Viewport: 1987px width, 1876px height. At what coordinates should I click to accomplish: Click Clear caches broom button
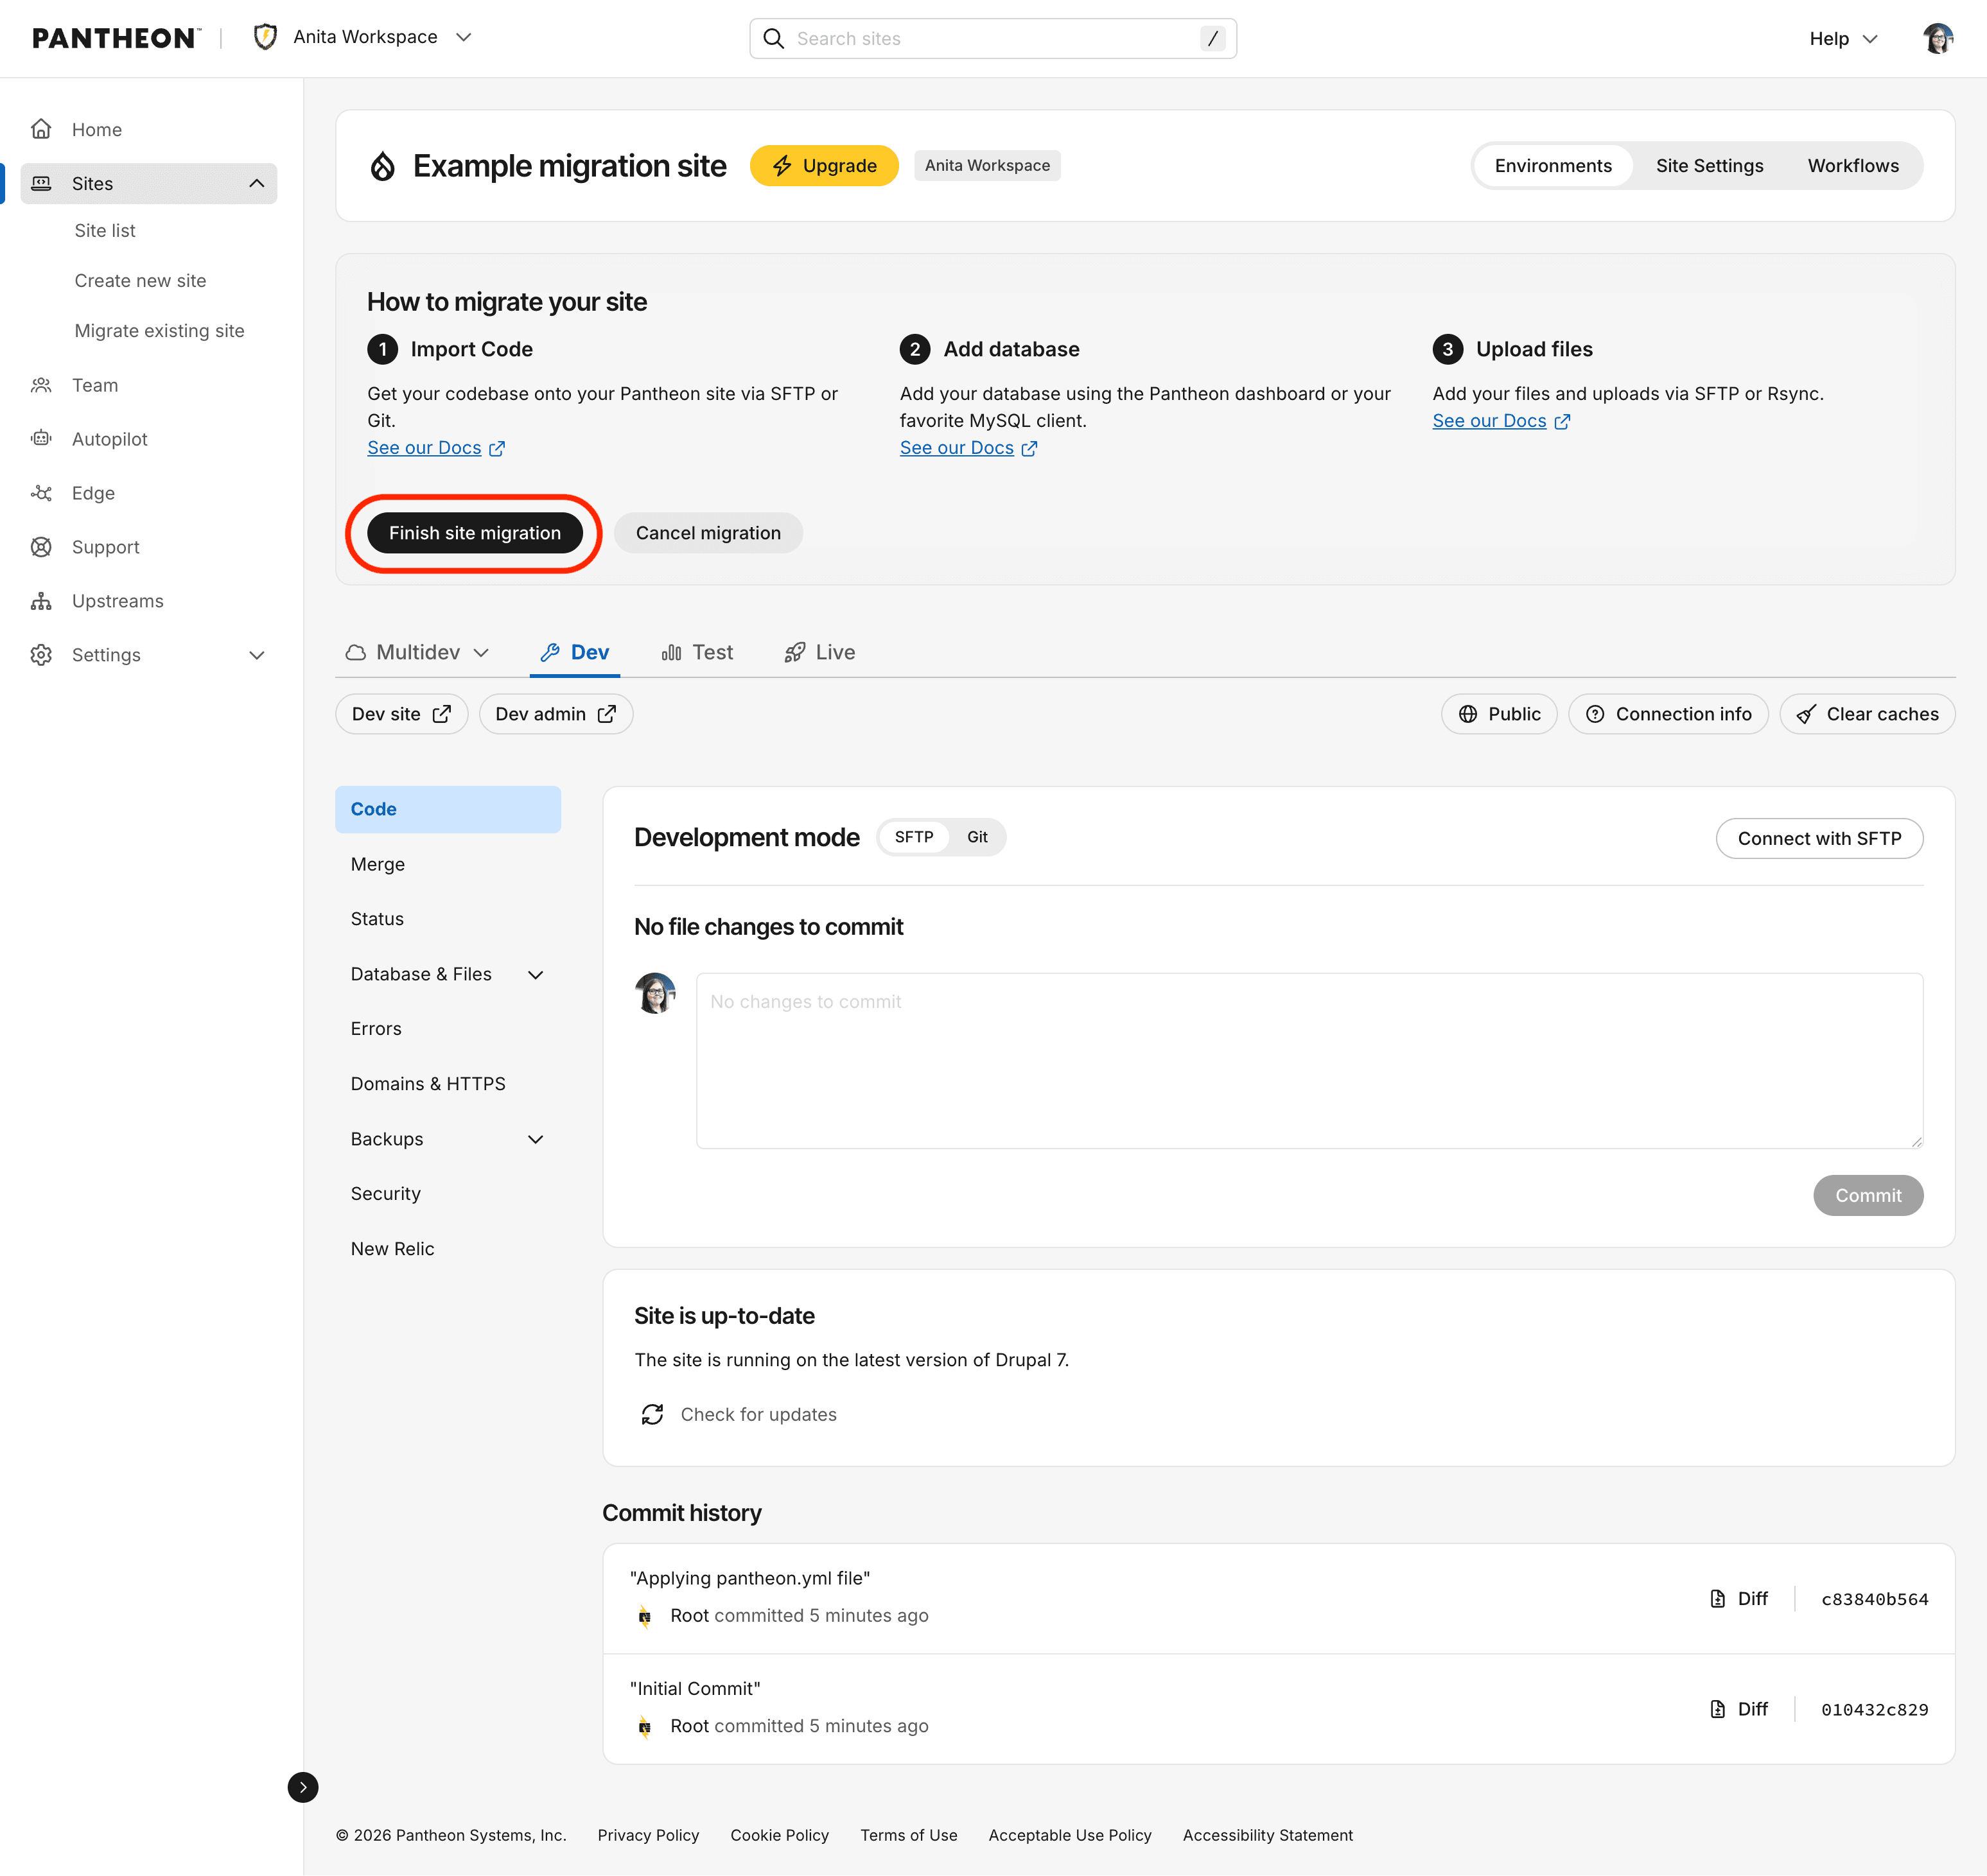pyautogui.click(x=1867, y=714)
